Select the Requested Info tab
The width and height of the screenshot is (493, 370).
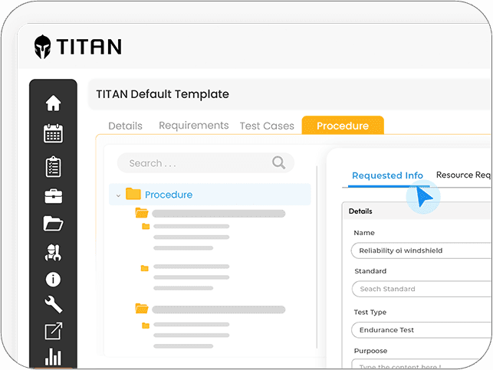tap(387, 175)
